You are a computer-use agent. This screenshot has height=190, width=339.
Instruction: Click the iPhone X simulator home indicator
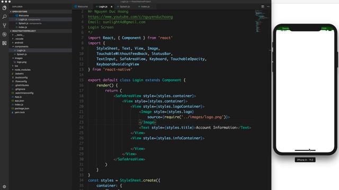(x=305, y=150)
